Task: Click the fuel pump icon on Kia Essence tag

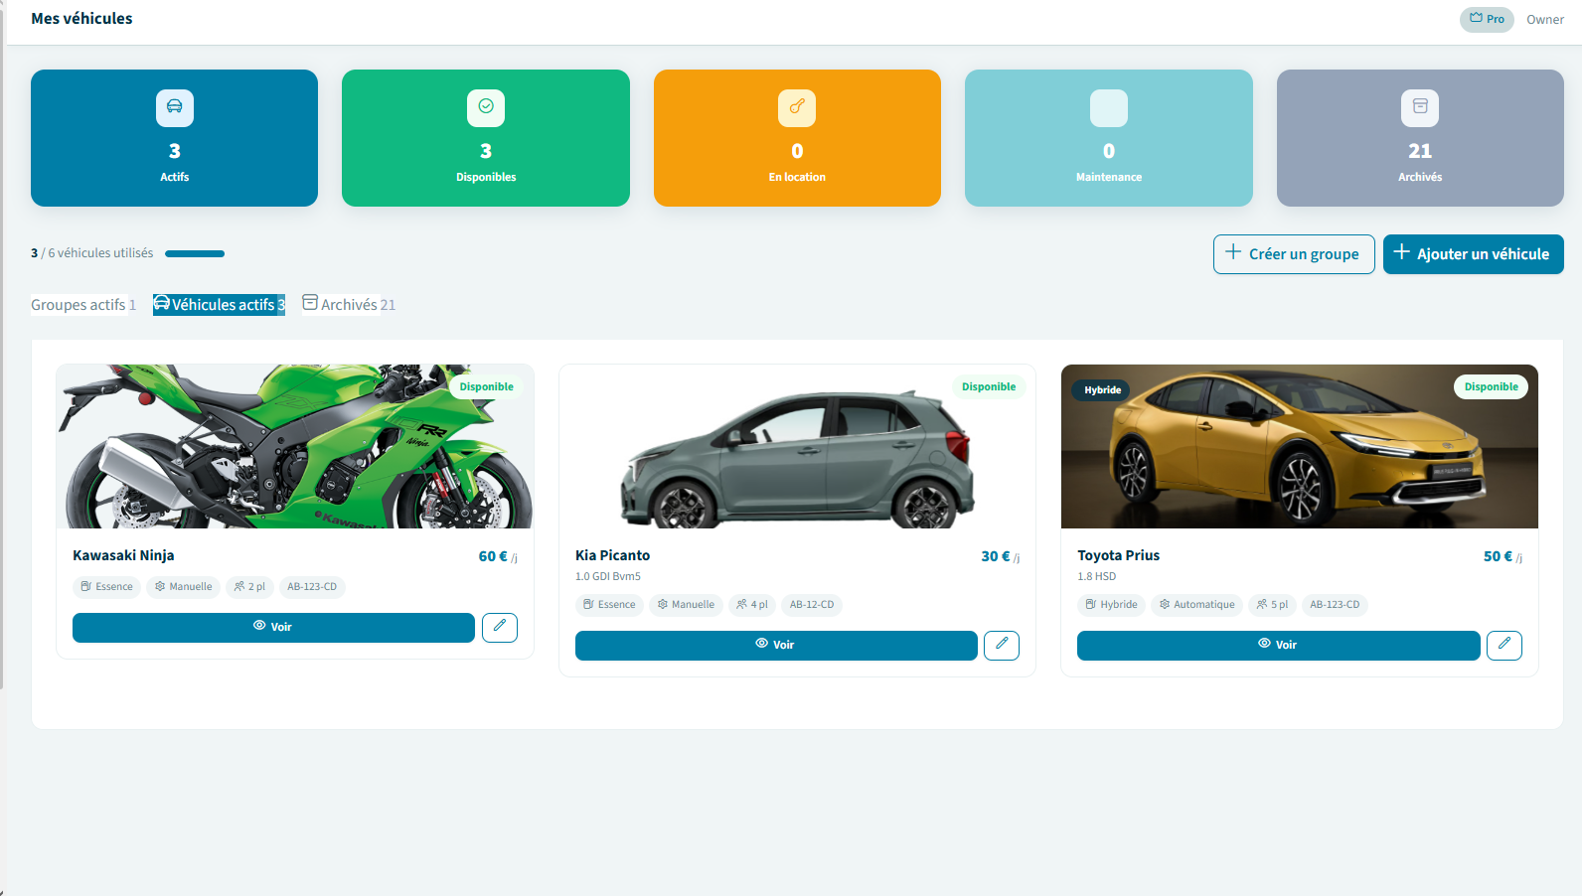Action: (x=588, y=604)
